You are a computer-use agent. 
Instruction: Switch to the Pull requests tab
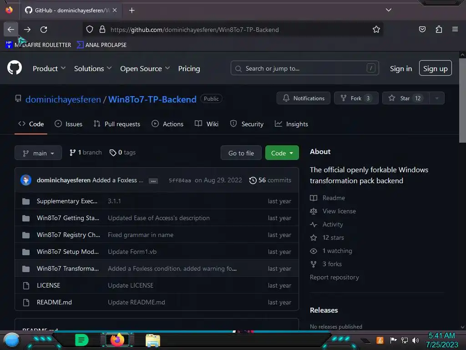pos(117,124)
